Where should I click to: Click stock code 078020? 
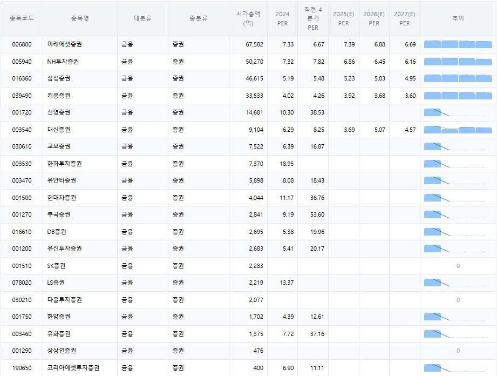[x=22, y=283]
